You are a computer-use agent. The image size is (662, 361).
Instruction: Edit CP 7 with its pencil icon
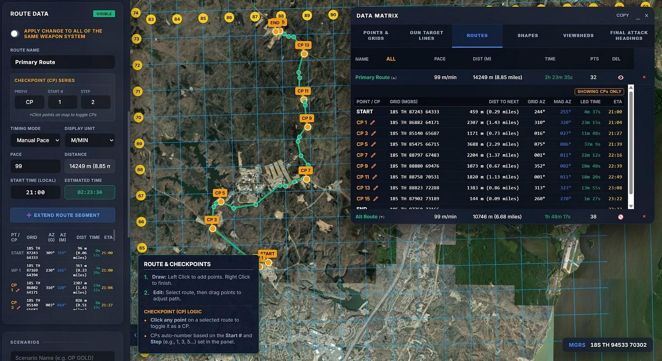(x=374, y=155)
